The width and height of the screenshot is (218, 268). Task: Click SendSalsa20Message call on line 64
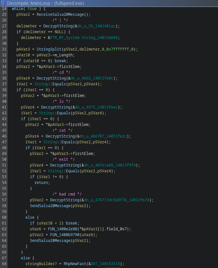click(50, 241)
